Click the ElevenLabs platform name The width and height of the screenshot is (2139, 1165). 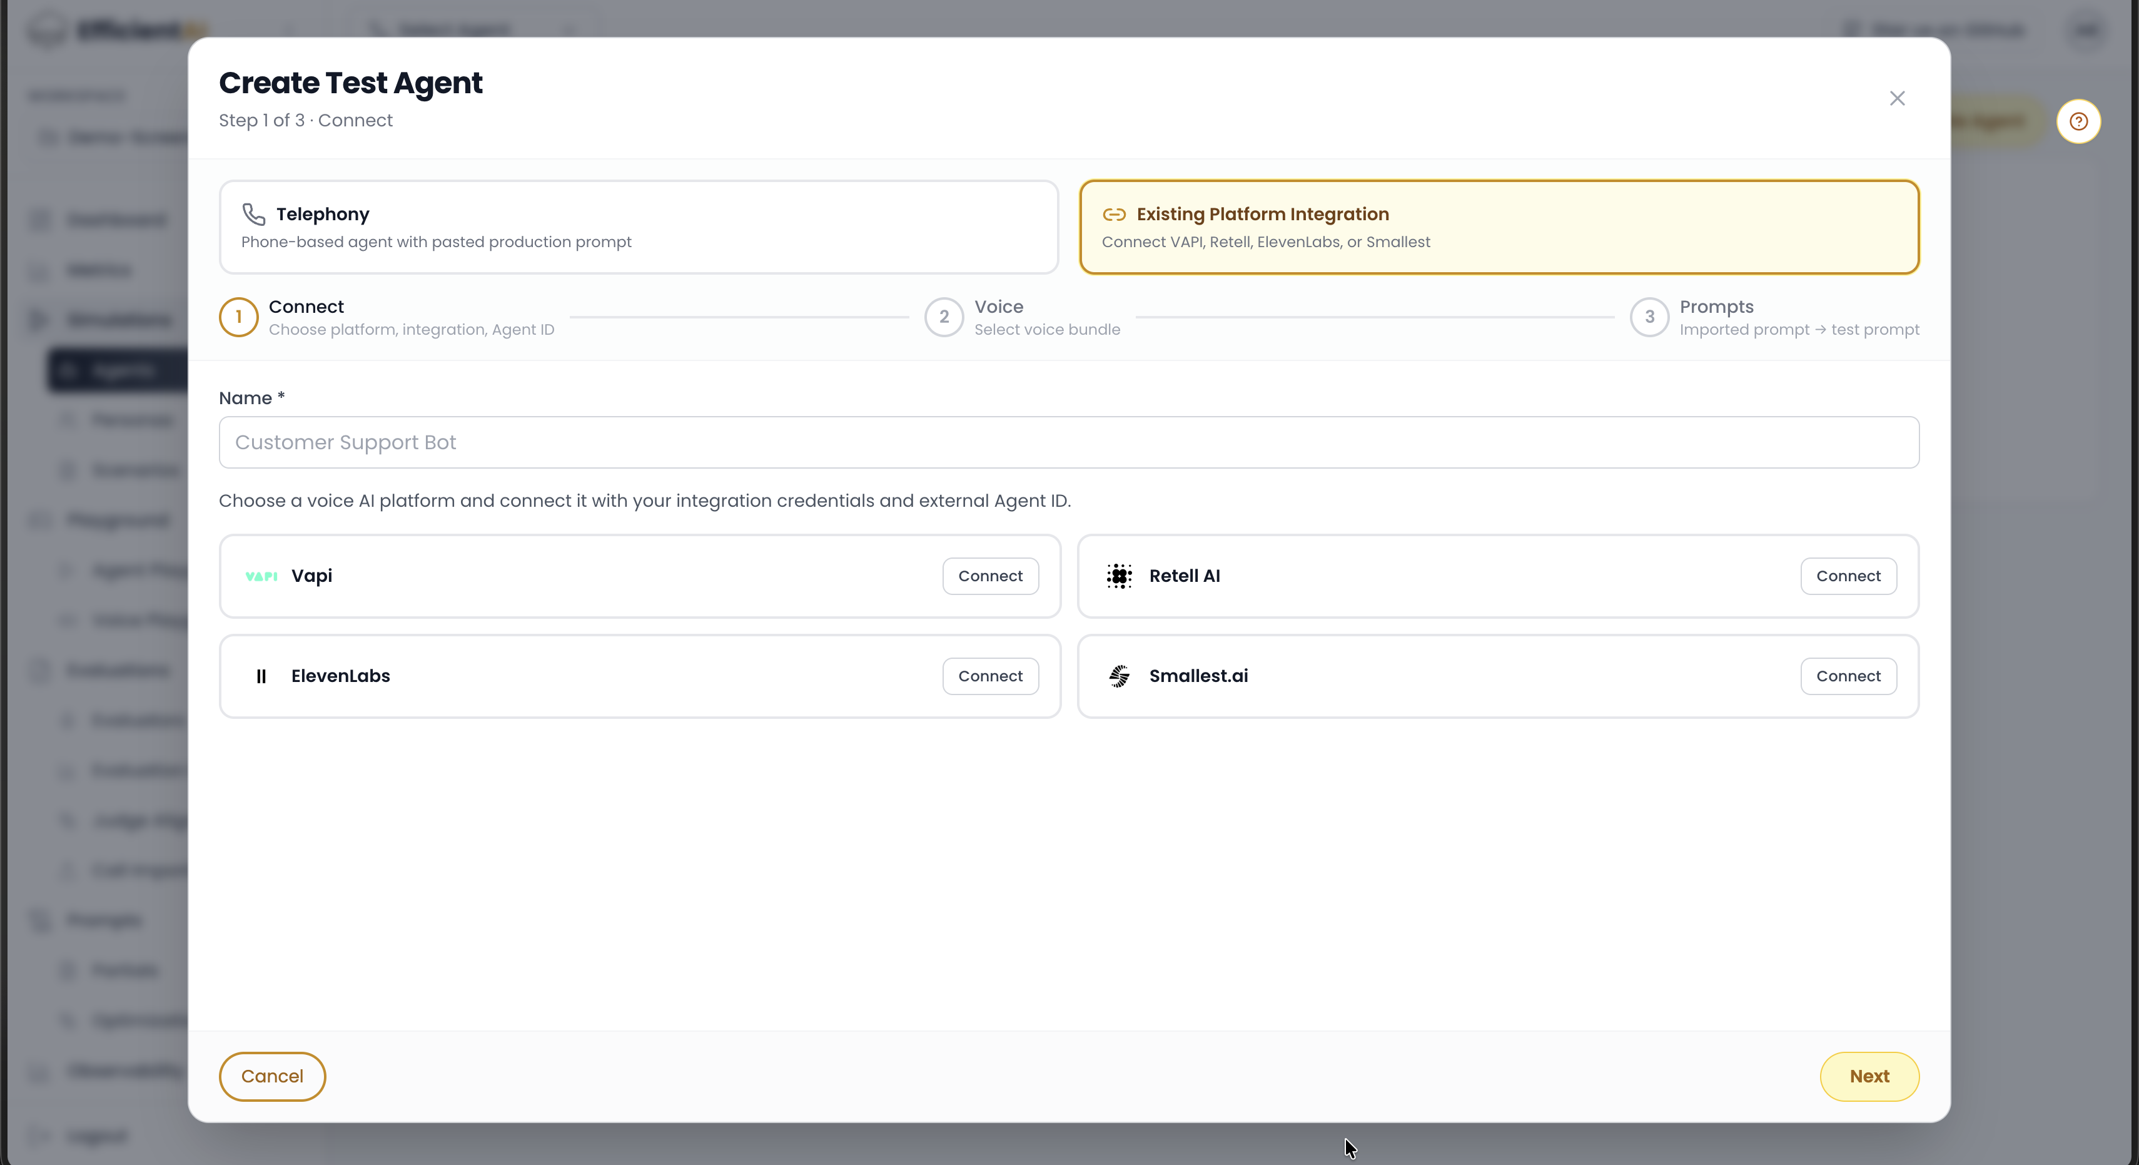click(x=340, y=676)
